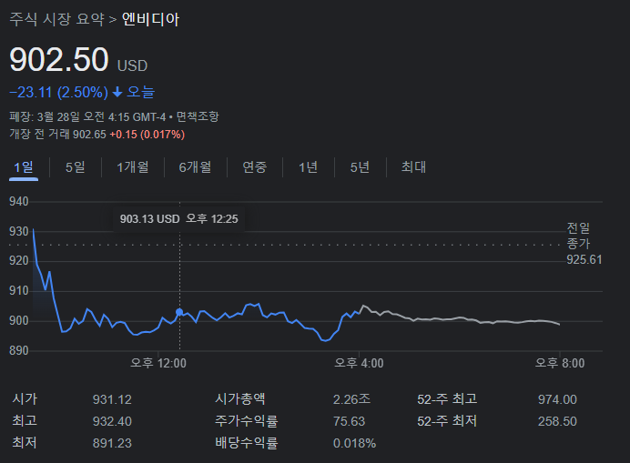630x463 pixels.
Task: Click the 오후 12:00 axis label
Action: (x=158, y=364)
